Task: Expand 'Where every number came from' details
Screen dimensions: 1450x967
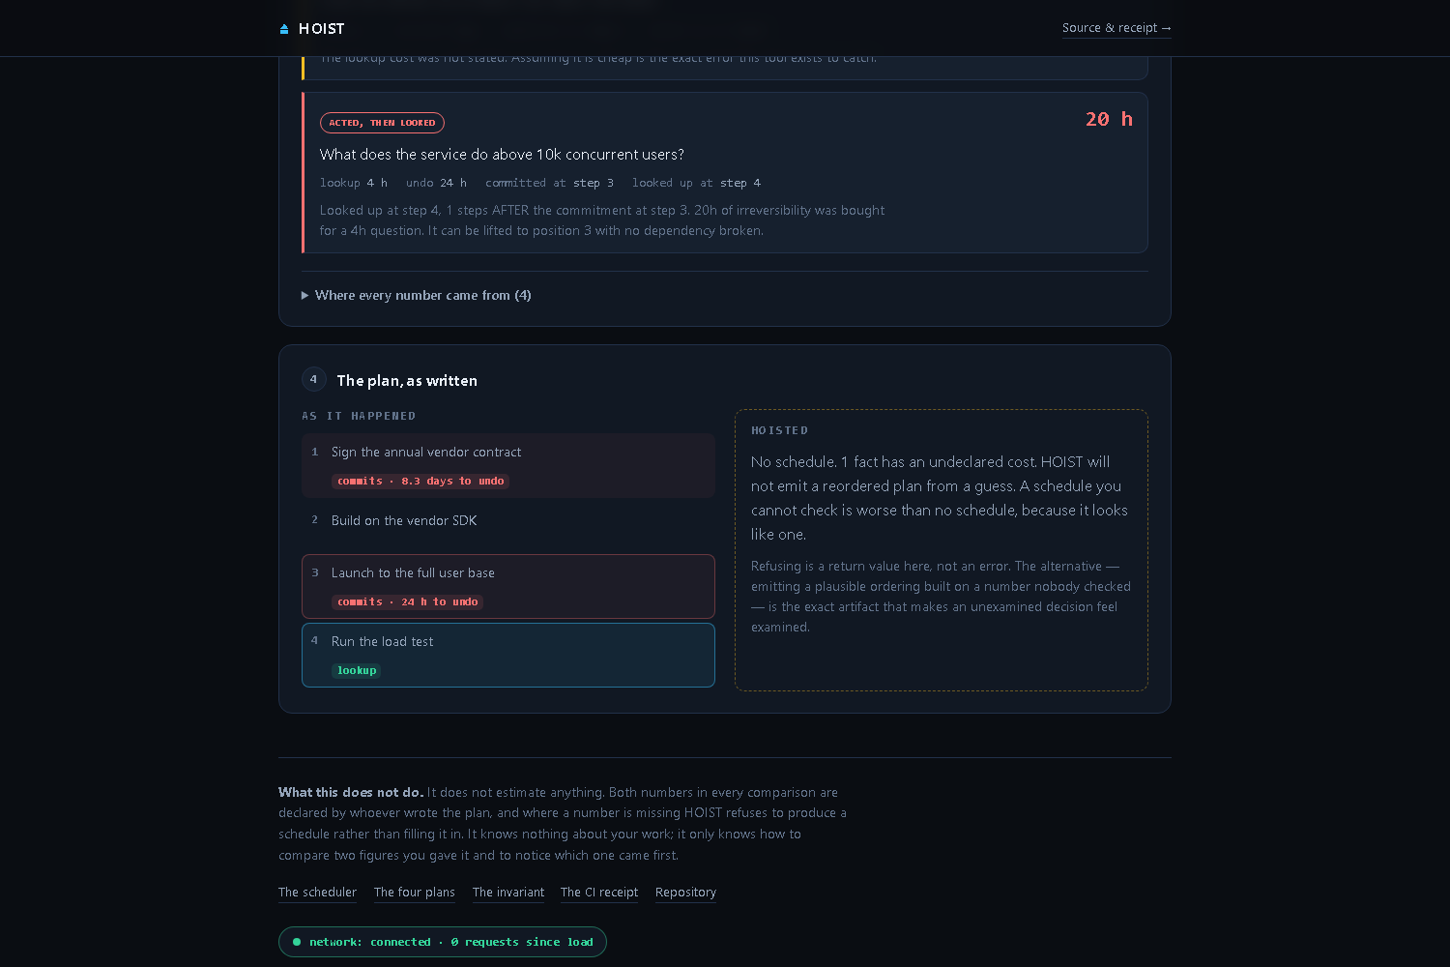Action: point(417,295)
